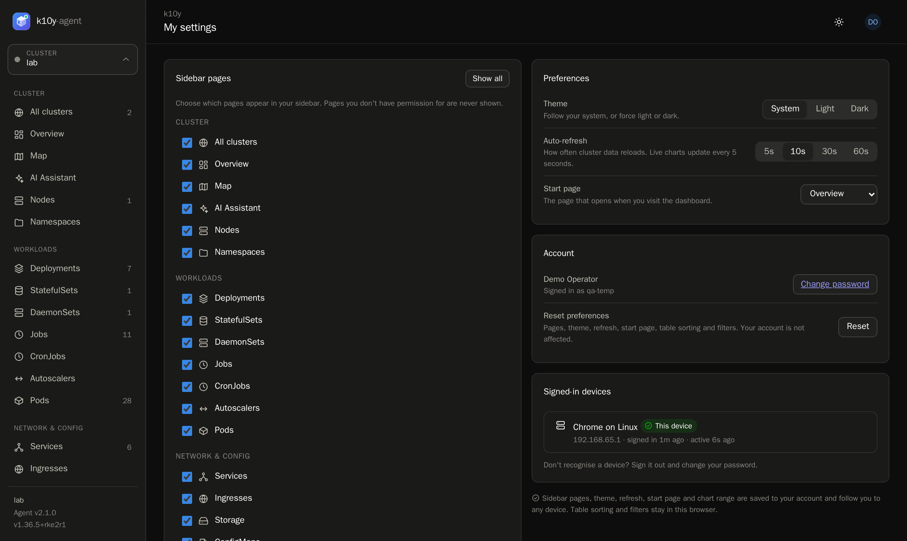
Task: Go to CronJobs in the sidebar
Action: tap(73, 357)
